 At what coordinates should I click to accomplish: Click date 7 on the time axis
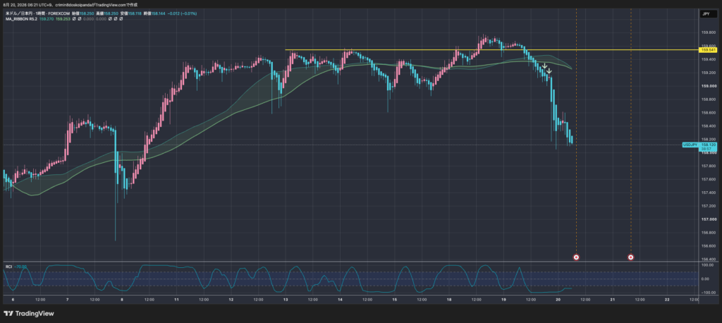coord(68,300)
